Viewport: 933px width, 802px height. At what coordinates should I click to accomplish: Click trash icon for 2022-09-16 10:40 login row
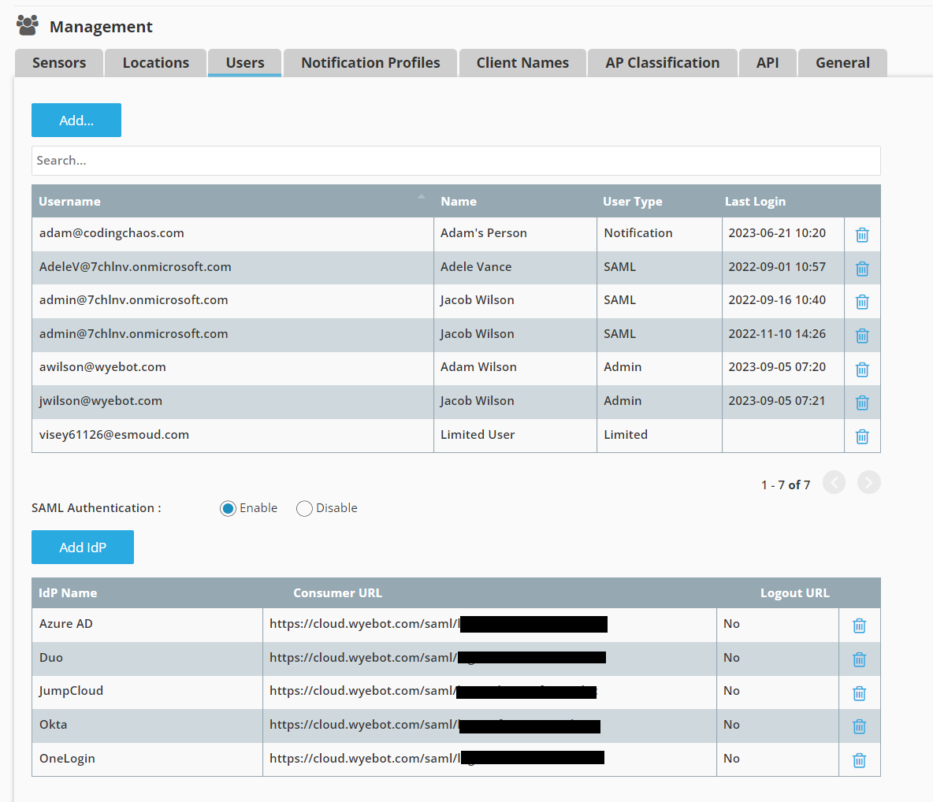click(x=861, y=303)
